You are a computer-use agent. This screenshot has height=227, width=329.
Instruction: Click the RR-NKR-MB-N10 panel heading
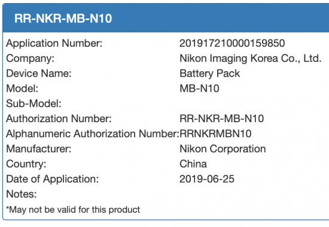click(x=63, y=19)
